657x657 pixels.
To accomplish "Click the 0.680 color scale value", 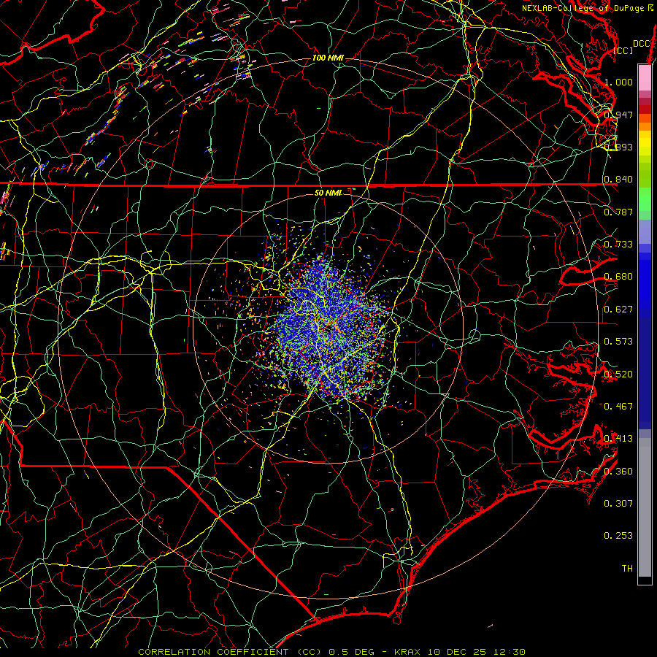I will (618, 277).
